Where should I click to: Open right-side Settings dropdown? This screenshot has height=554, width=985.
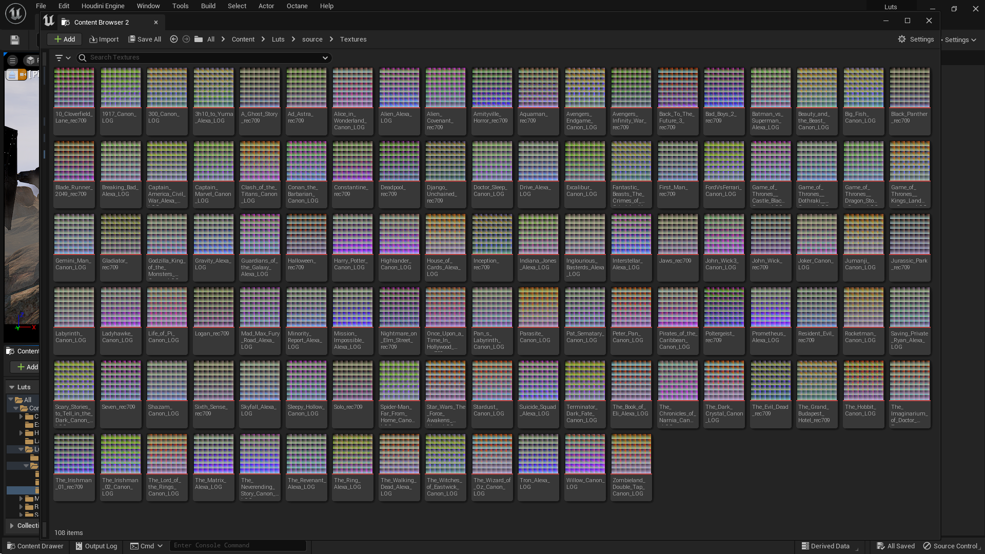pyautogui.click(x=960, y=39)
